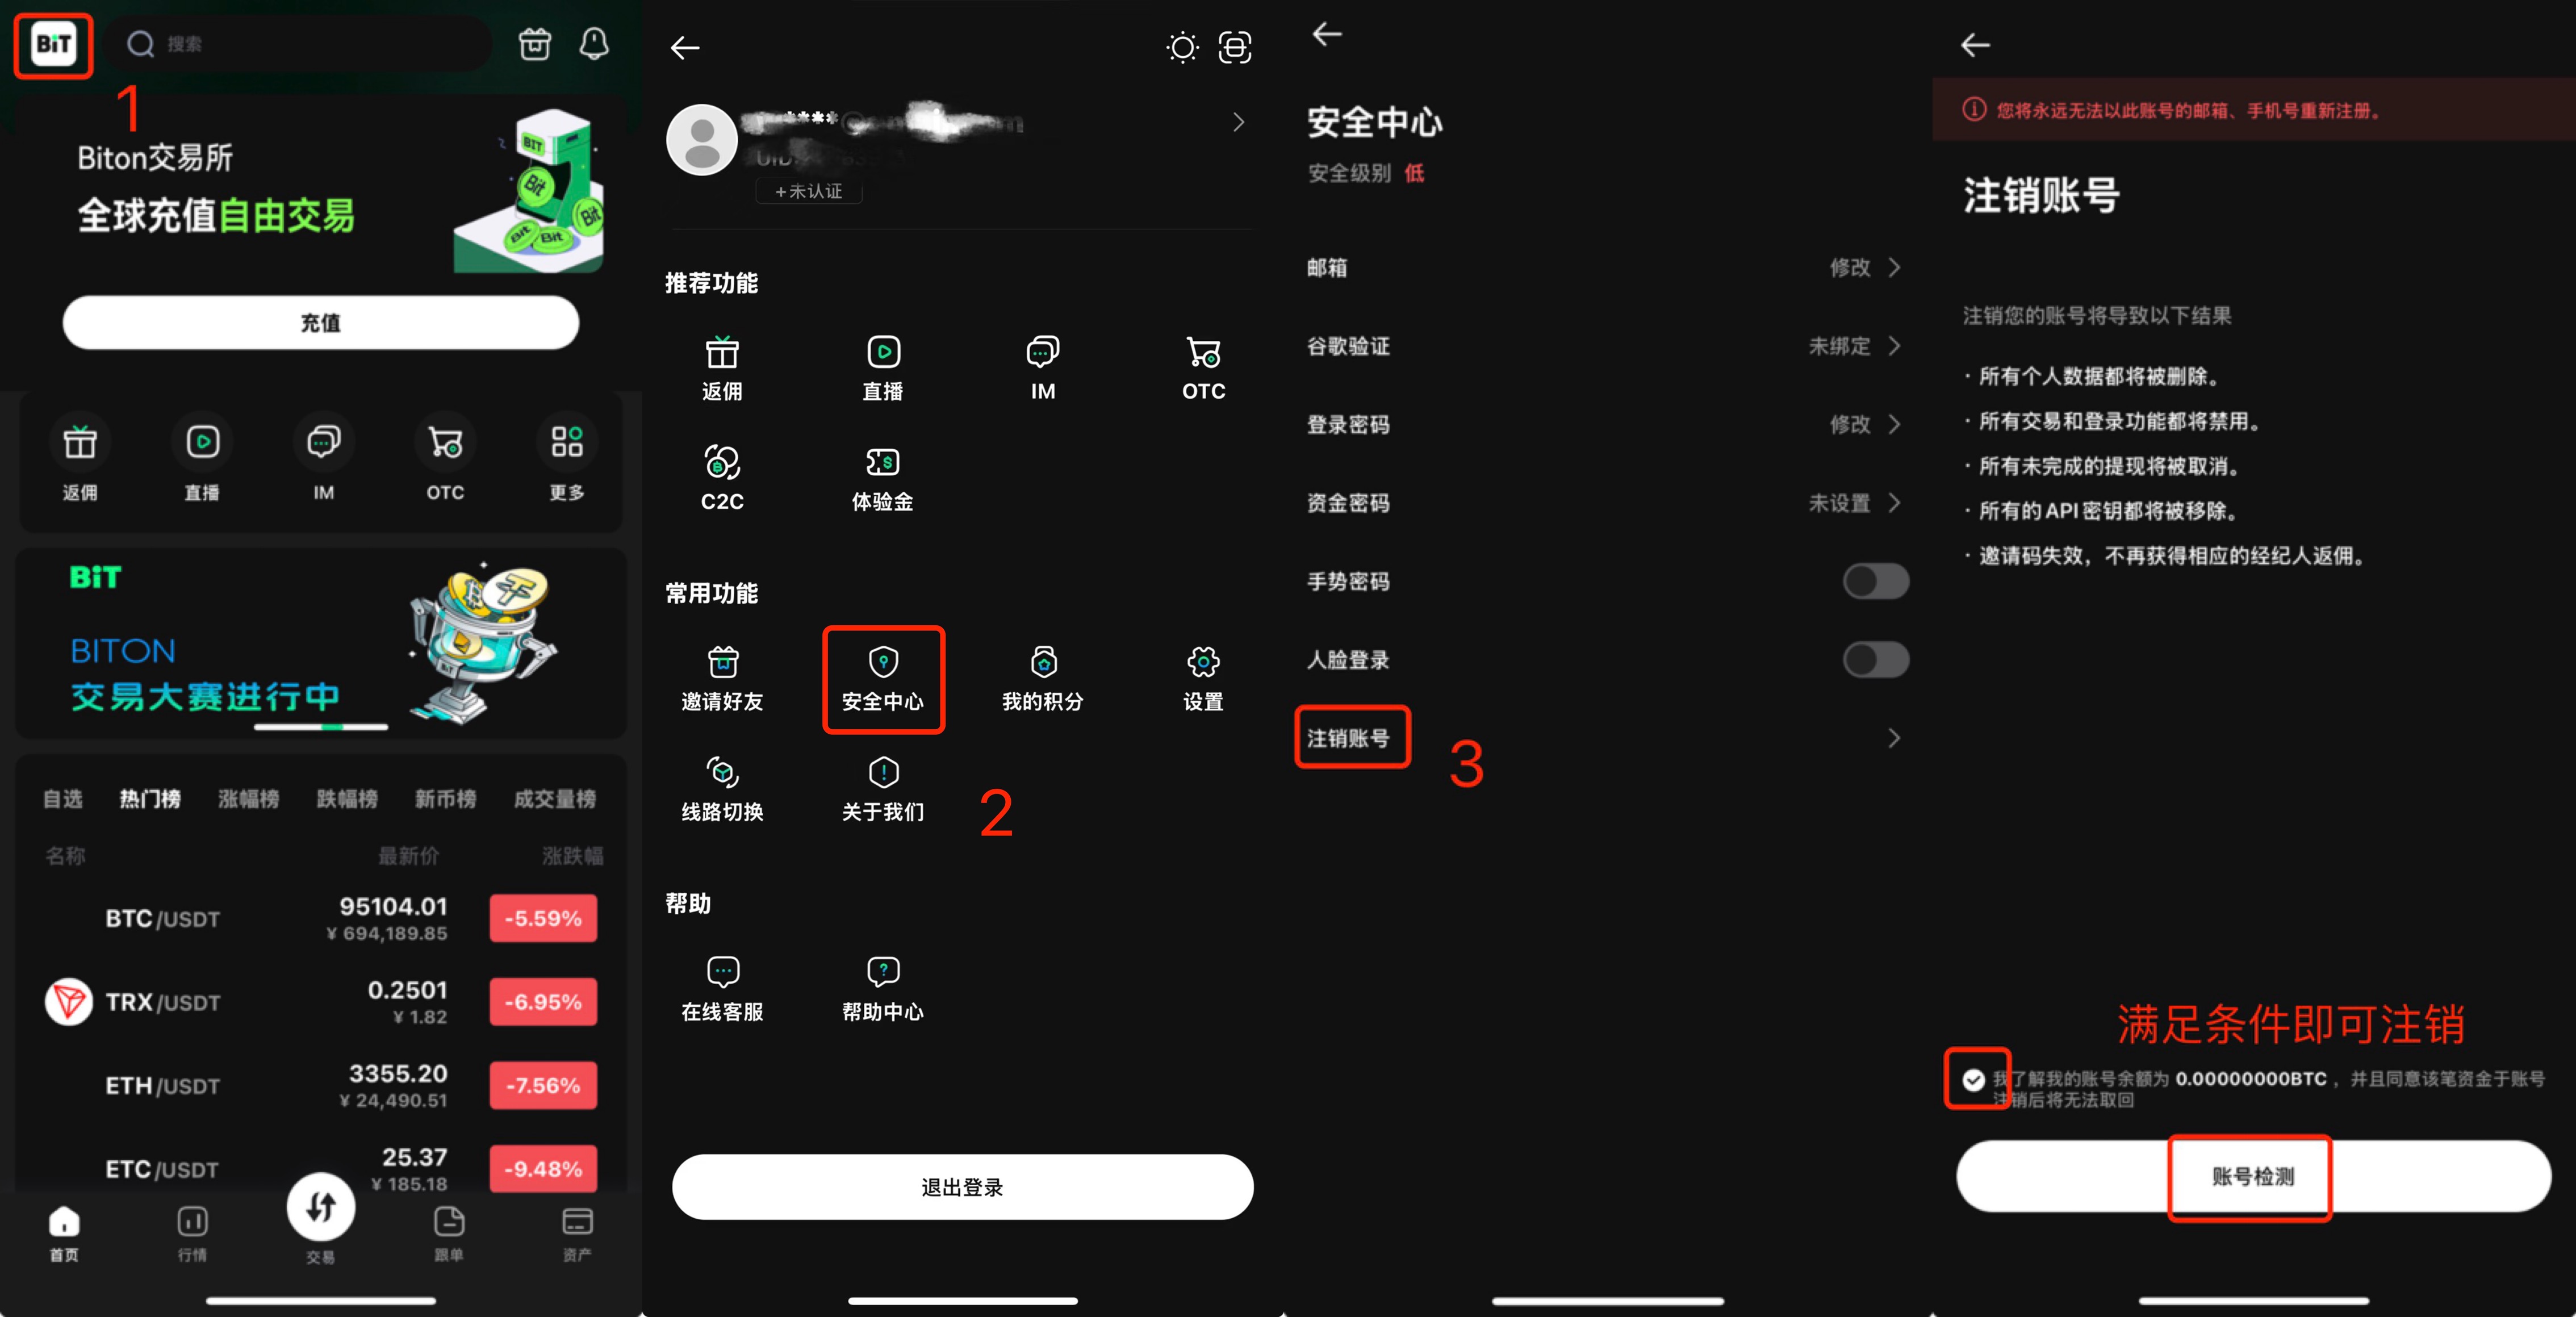Open the 安全中心 shield icon
The width and height of the screenshot is (2576, 1317).
tap(883, 661)
